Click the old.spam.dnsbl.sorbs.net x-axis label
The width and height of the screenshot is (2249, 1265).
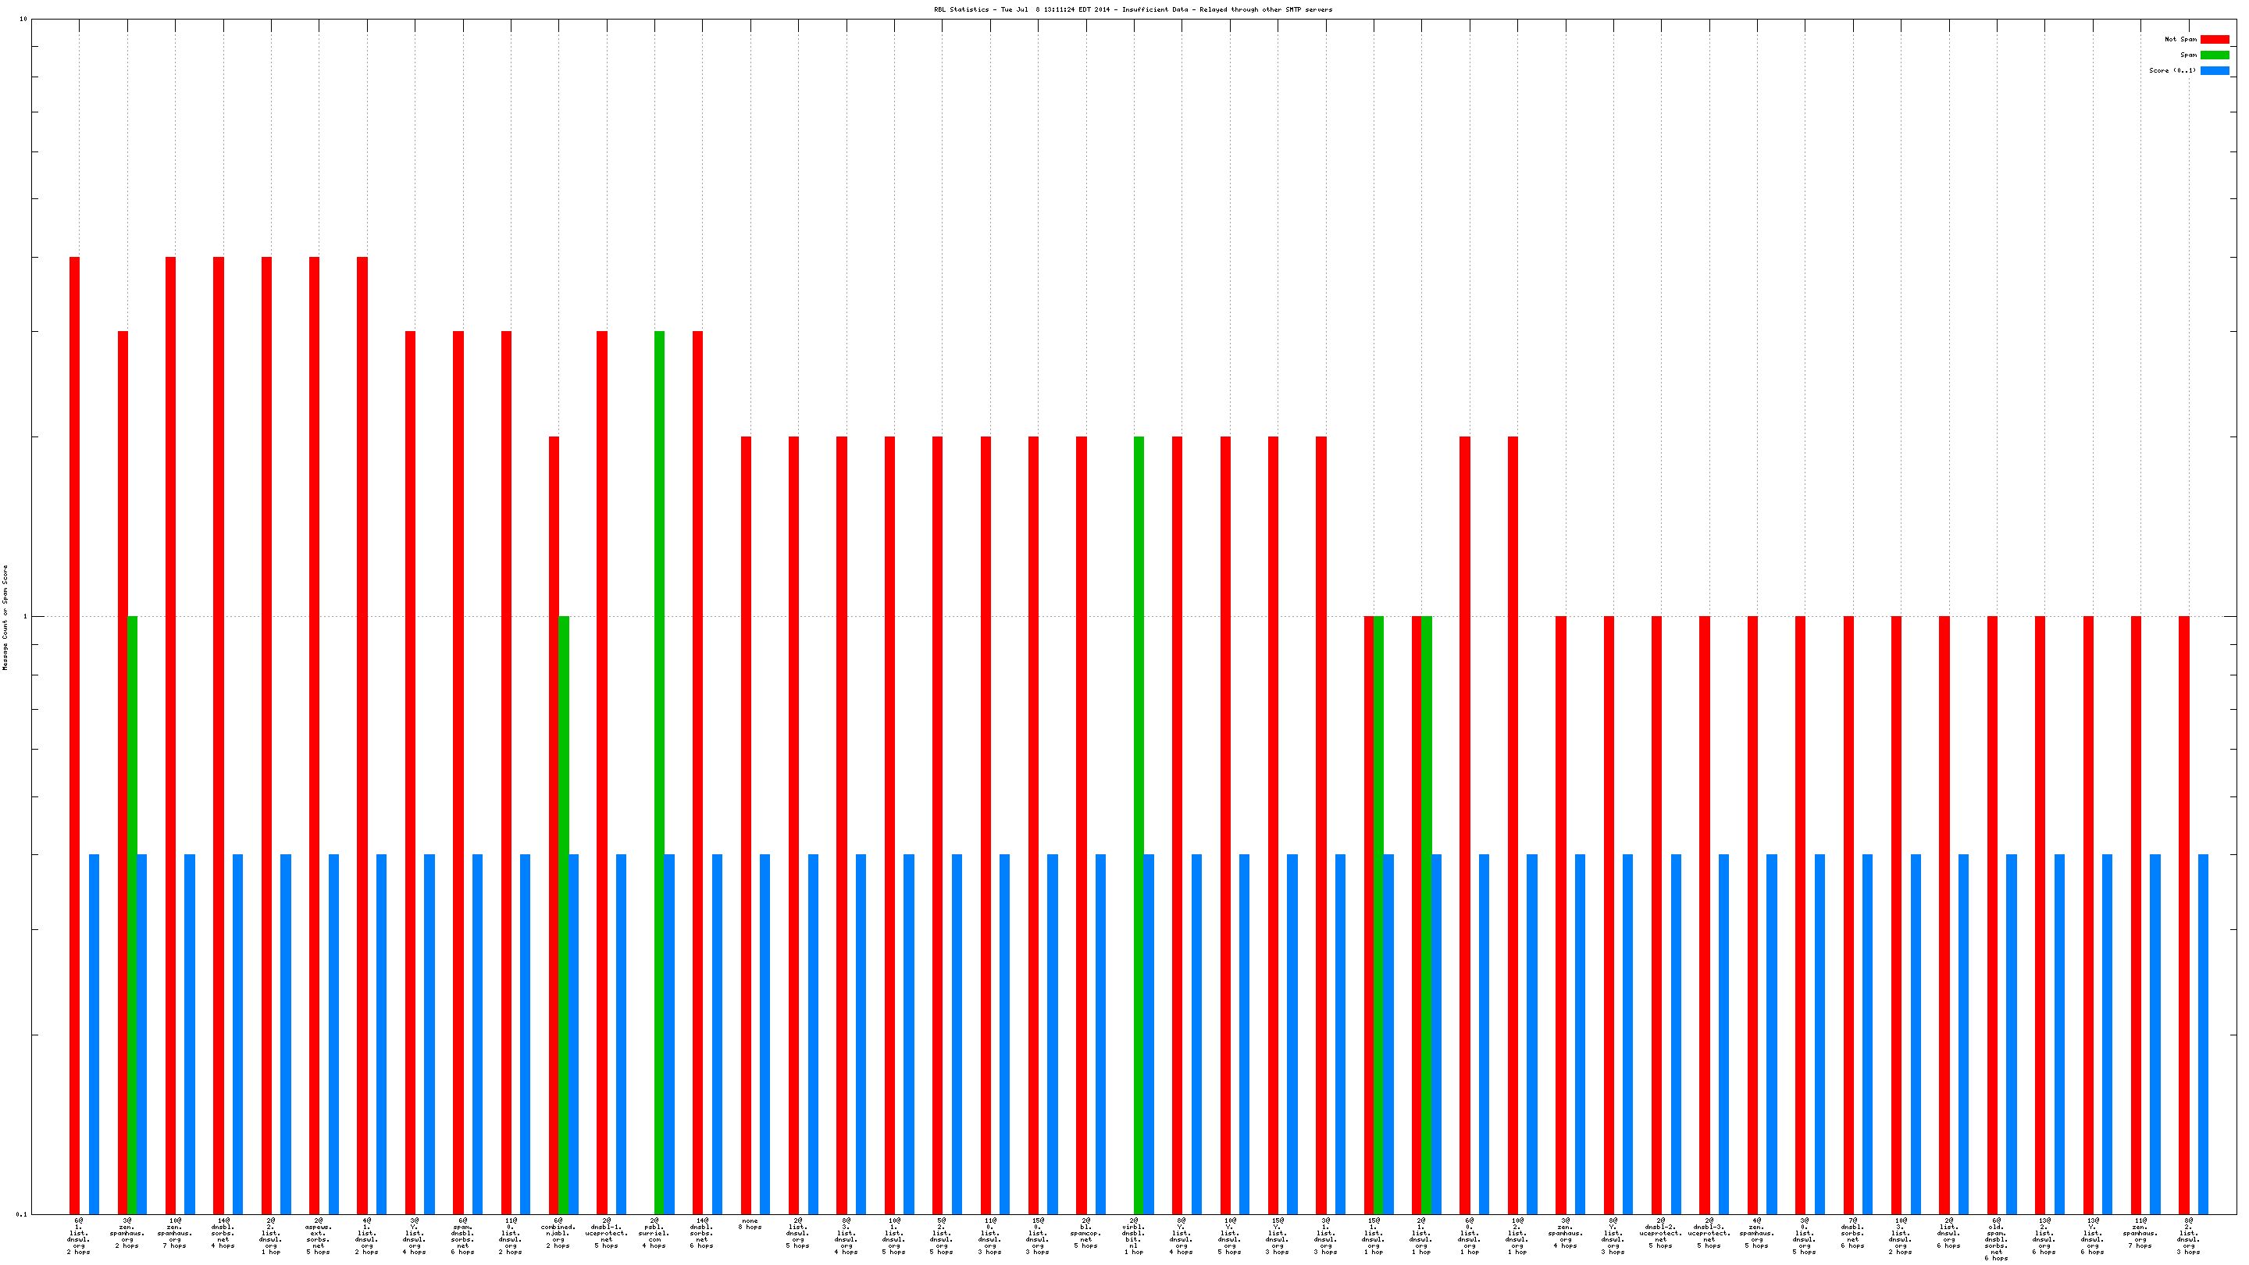point(1996,1238)
